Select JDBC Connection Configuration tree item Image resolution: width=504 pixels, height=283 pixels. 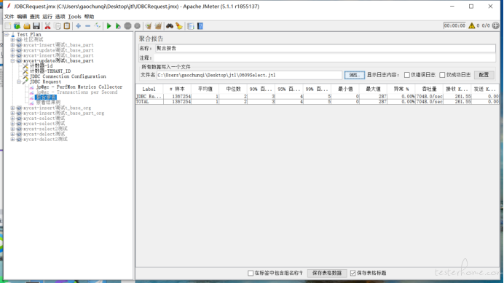(x=68, y=76)
